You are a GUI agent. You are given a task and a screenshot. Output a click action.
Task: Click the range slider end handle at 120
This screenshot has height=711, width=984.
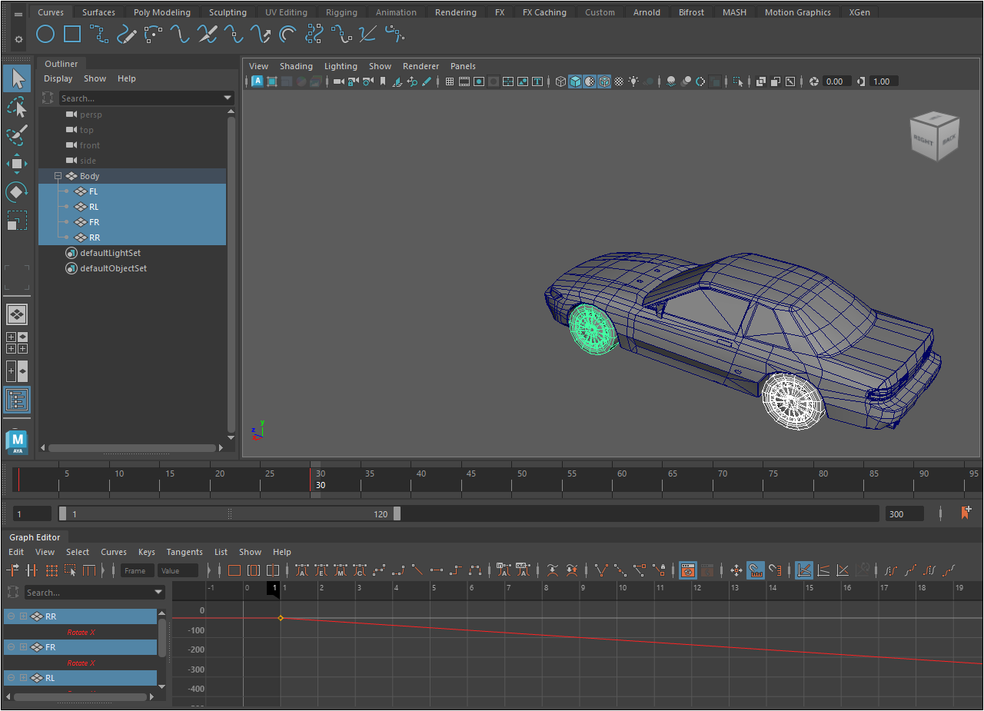tap(397, 513)
